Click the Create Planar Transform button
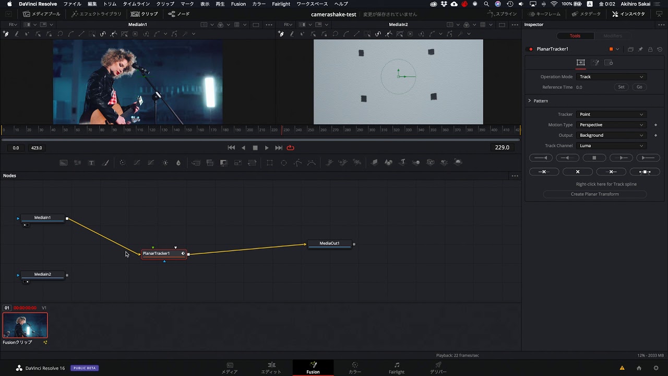The width and height of the screenshot is (668, 376). [x=595, y=194]
